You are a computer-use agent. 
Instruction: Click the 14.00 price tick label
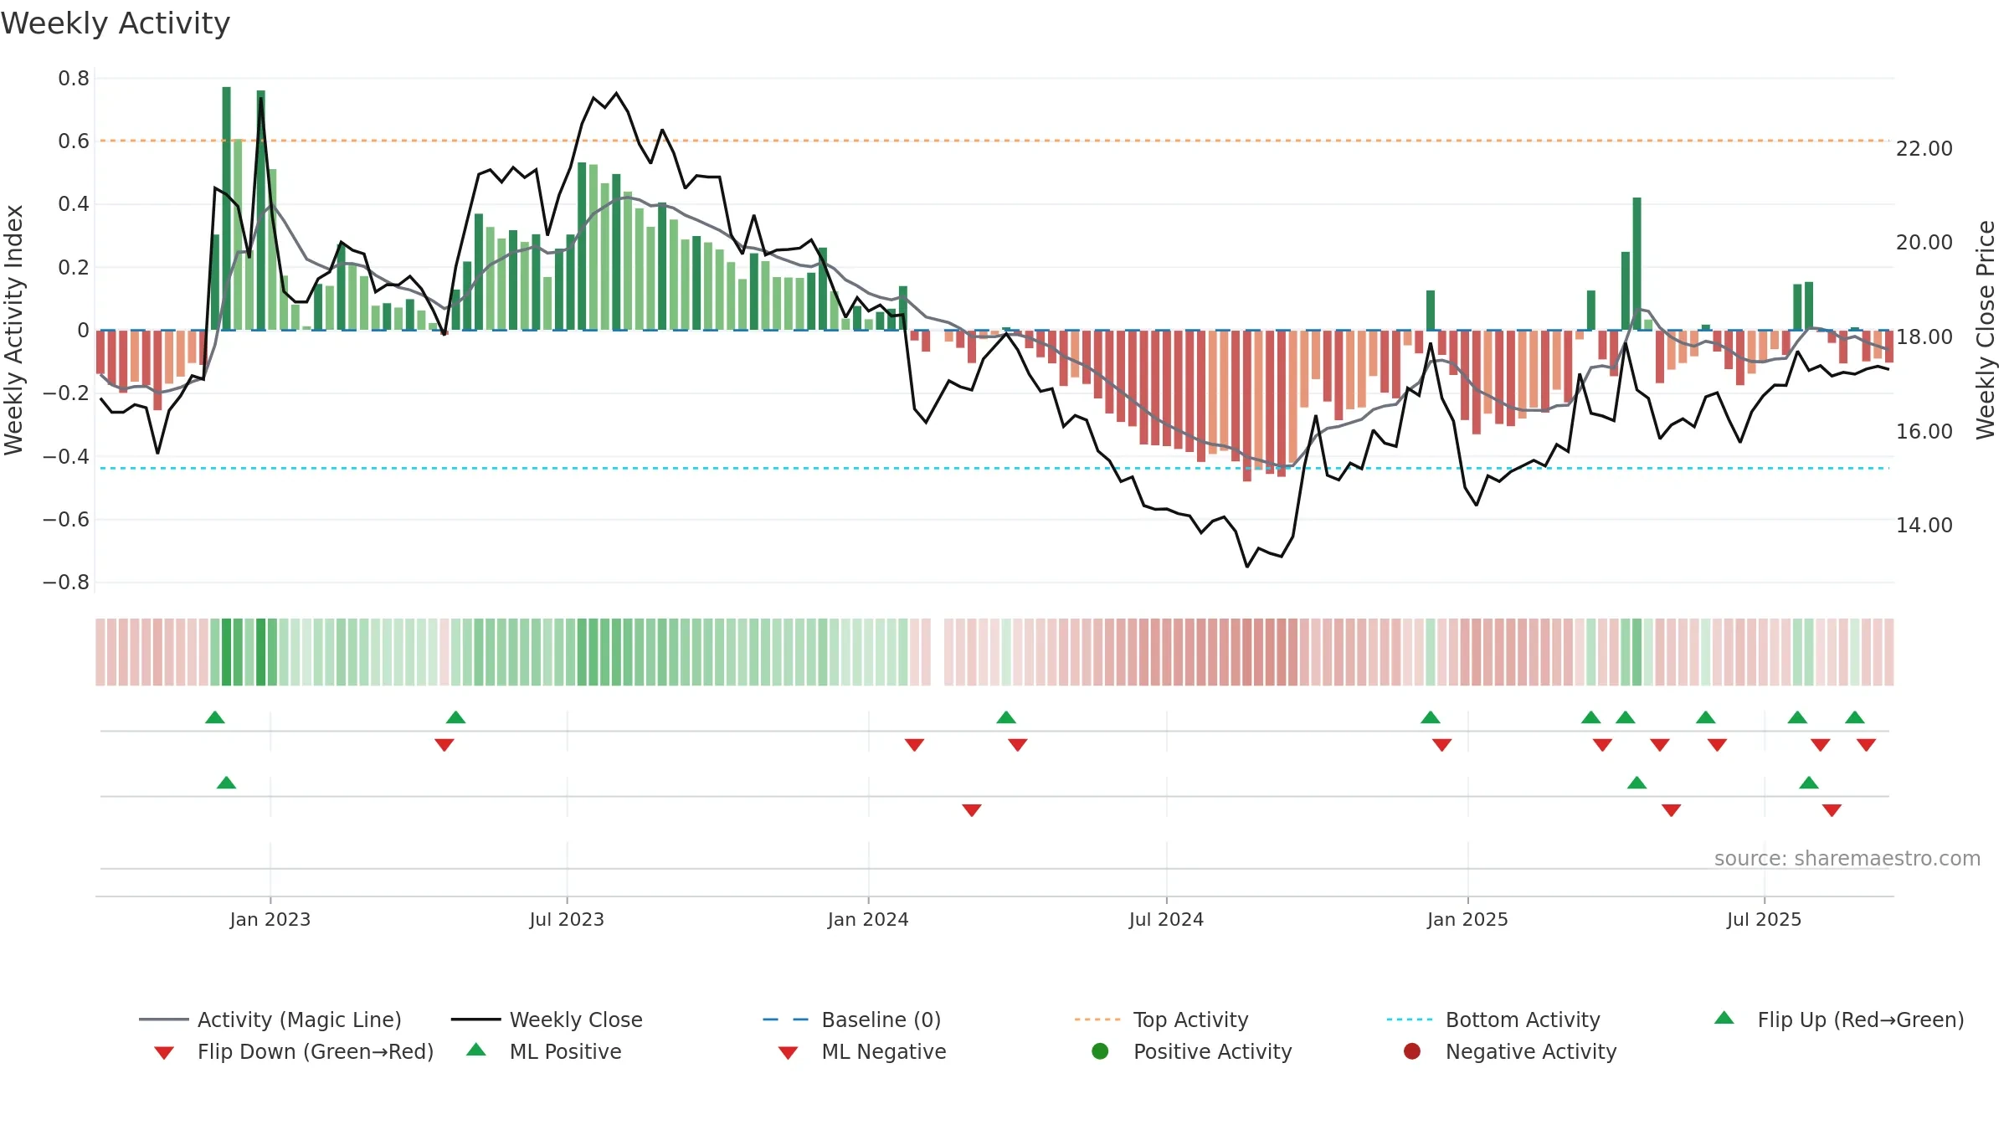[1924, 526]
